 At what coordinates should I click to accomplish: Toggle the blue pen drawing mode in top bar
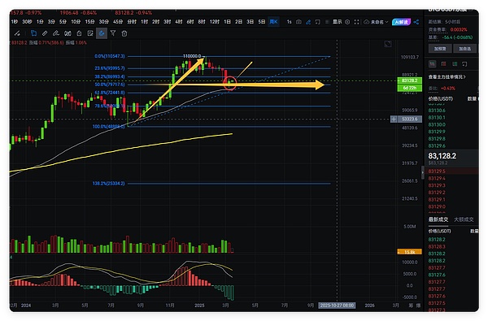pyautogui.click(x=308, y=22)
